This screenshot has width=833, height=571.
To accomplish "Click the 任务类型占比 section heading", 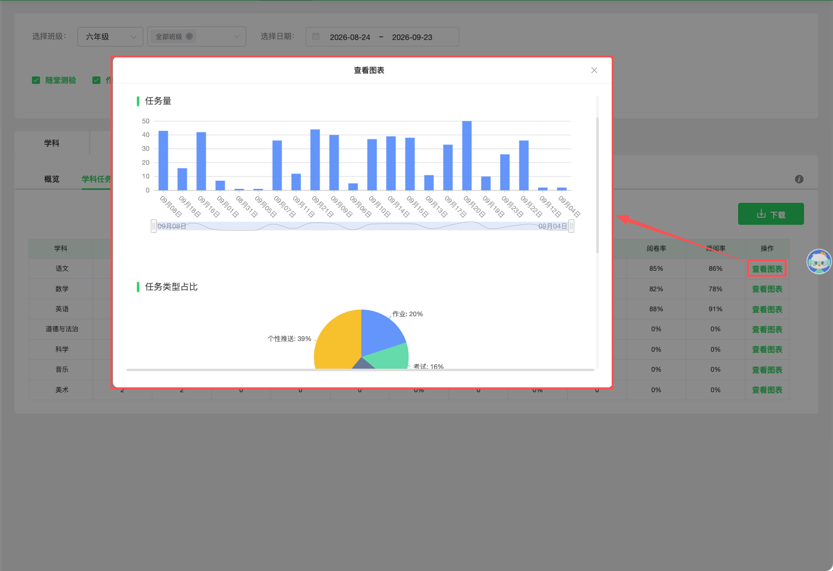I will pos(171,287).
